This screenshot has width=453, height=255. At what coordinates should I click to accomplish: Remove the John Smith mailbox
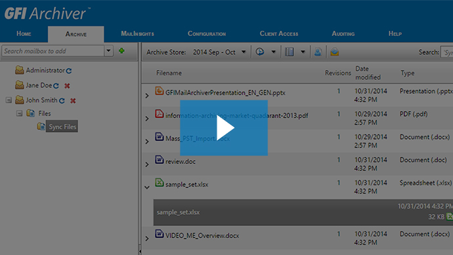tap(73, 101)
